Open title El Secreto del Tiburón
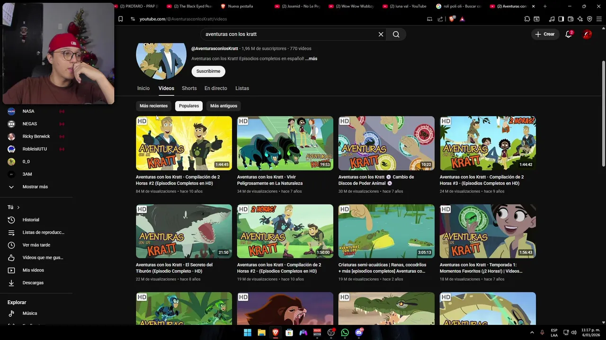606x340 pixels. pos(174,268)
